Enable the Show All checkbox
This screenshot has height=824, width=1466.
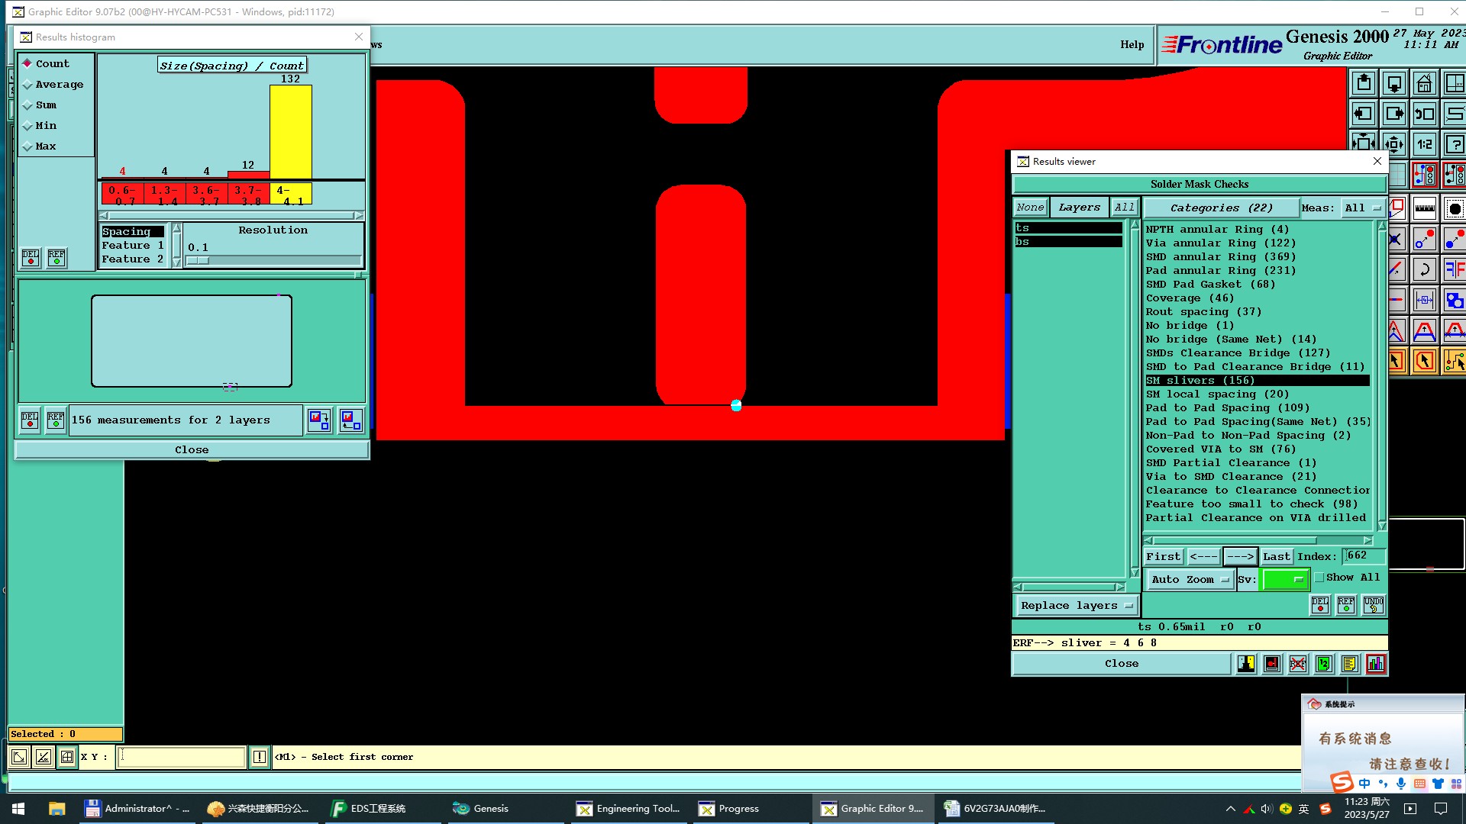tap(1319, 578)
